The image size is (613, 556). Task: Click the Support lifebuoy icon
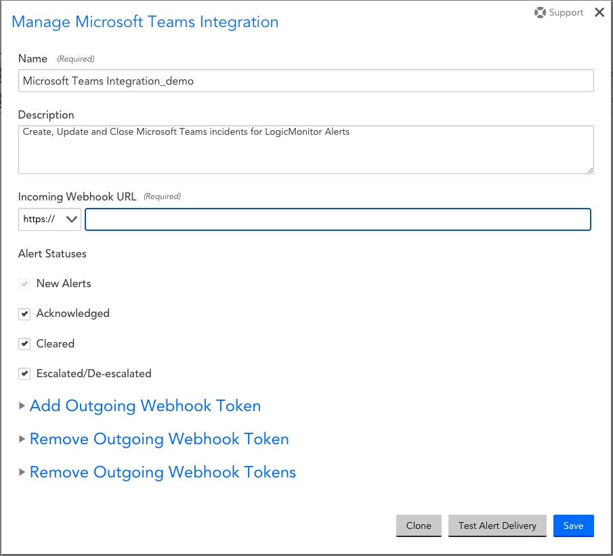pos(540,12)
